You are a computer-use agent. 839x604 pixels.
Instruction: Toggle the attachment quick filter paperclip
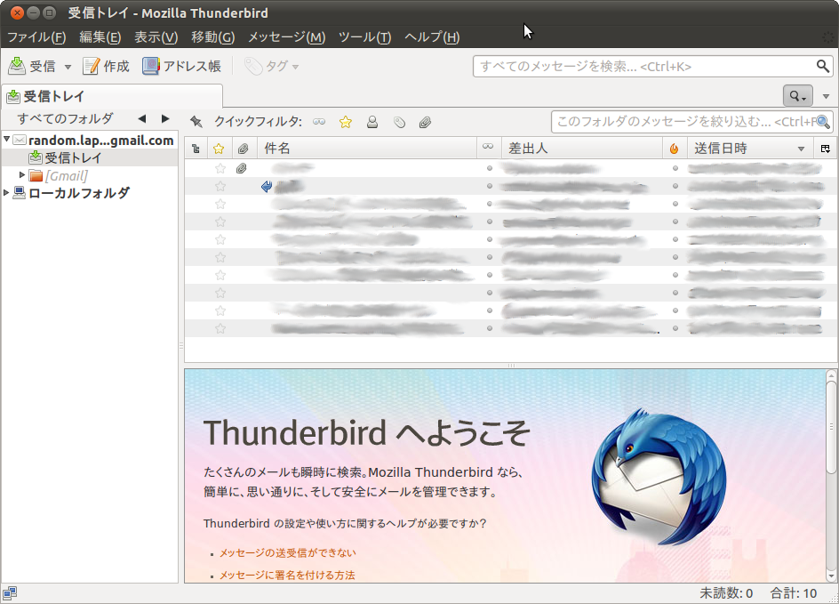(x=426, y=123)
